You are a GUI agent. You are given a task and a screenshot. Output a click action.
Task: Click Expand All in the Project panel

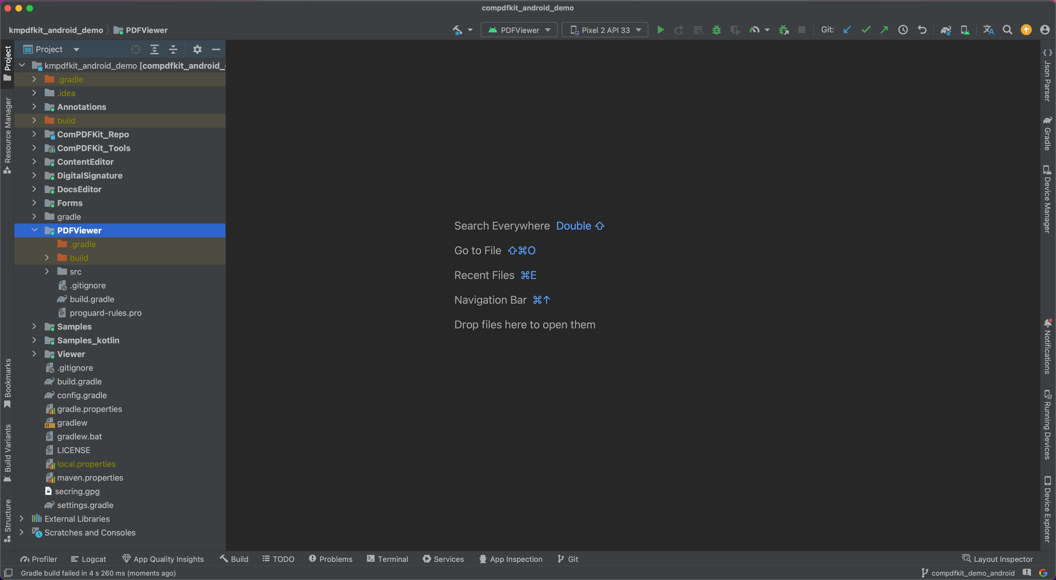pyautogui.click(x=154, y=49)
